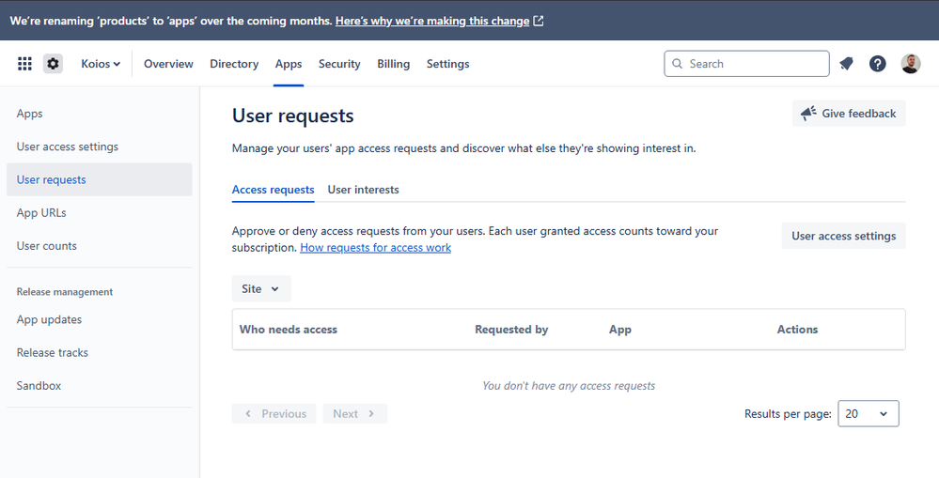Screen dimensions: 939x478
Task: Open the Settings top navigation tab
Action: (x=448, y=64)
